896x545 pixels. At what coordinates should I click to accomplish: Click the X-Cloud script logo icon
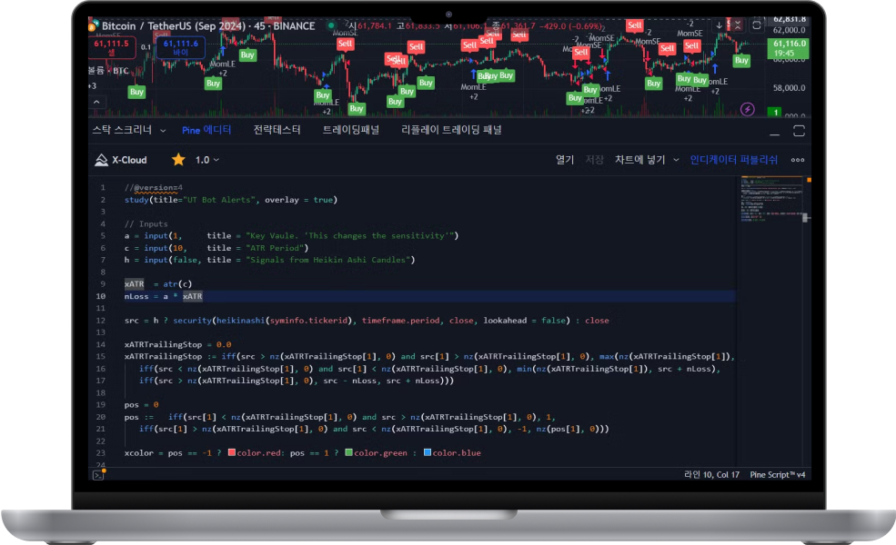(101, 160)
